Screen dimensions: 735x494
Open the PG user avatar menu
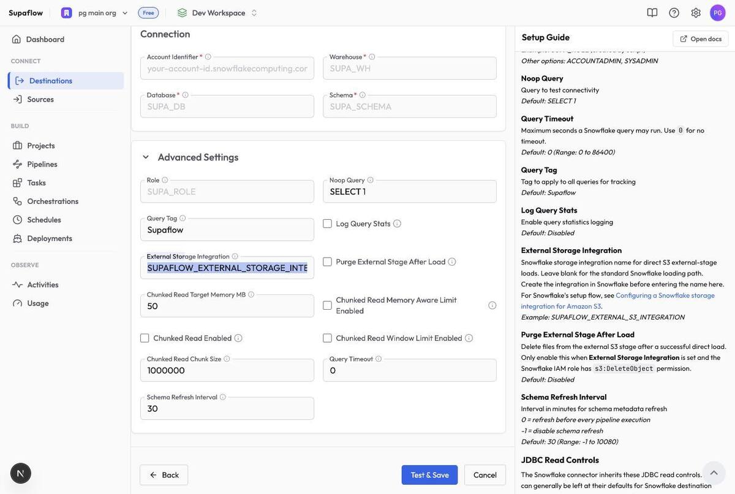[718, 12]
